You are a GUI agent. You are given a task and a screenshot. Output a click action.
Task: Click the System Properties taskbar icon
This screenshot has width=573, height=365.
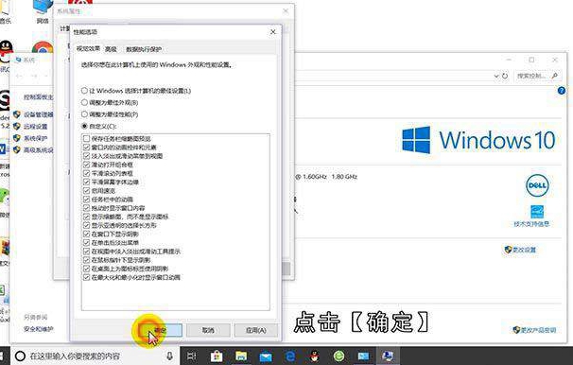(x=388, y=356)
